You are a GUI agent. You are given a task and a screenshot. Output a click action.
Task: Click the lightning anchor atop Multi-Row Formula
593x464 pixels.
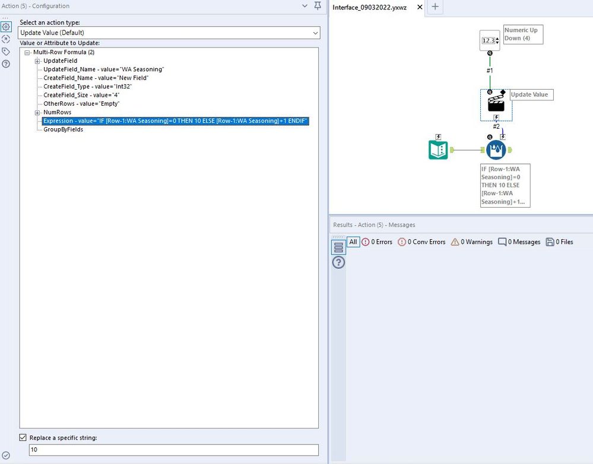(x=503, y=137)
